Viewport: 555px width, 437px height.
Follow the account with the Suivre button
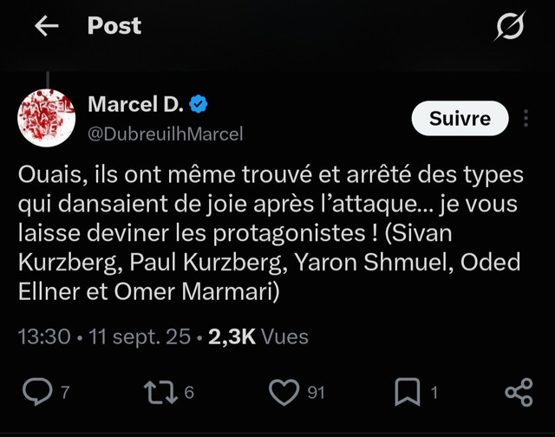[460, 118]
